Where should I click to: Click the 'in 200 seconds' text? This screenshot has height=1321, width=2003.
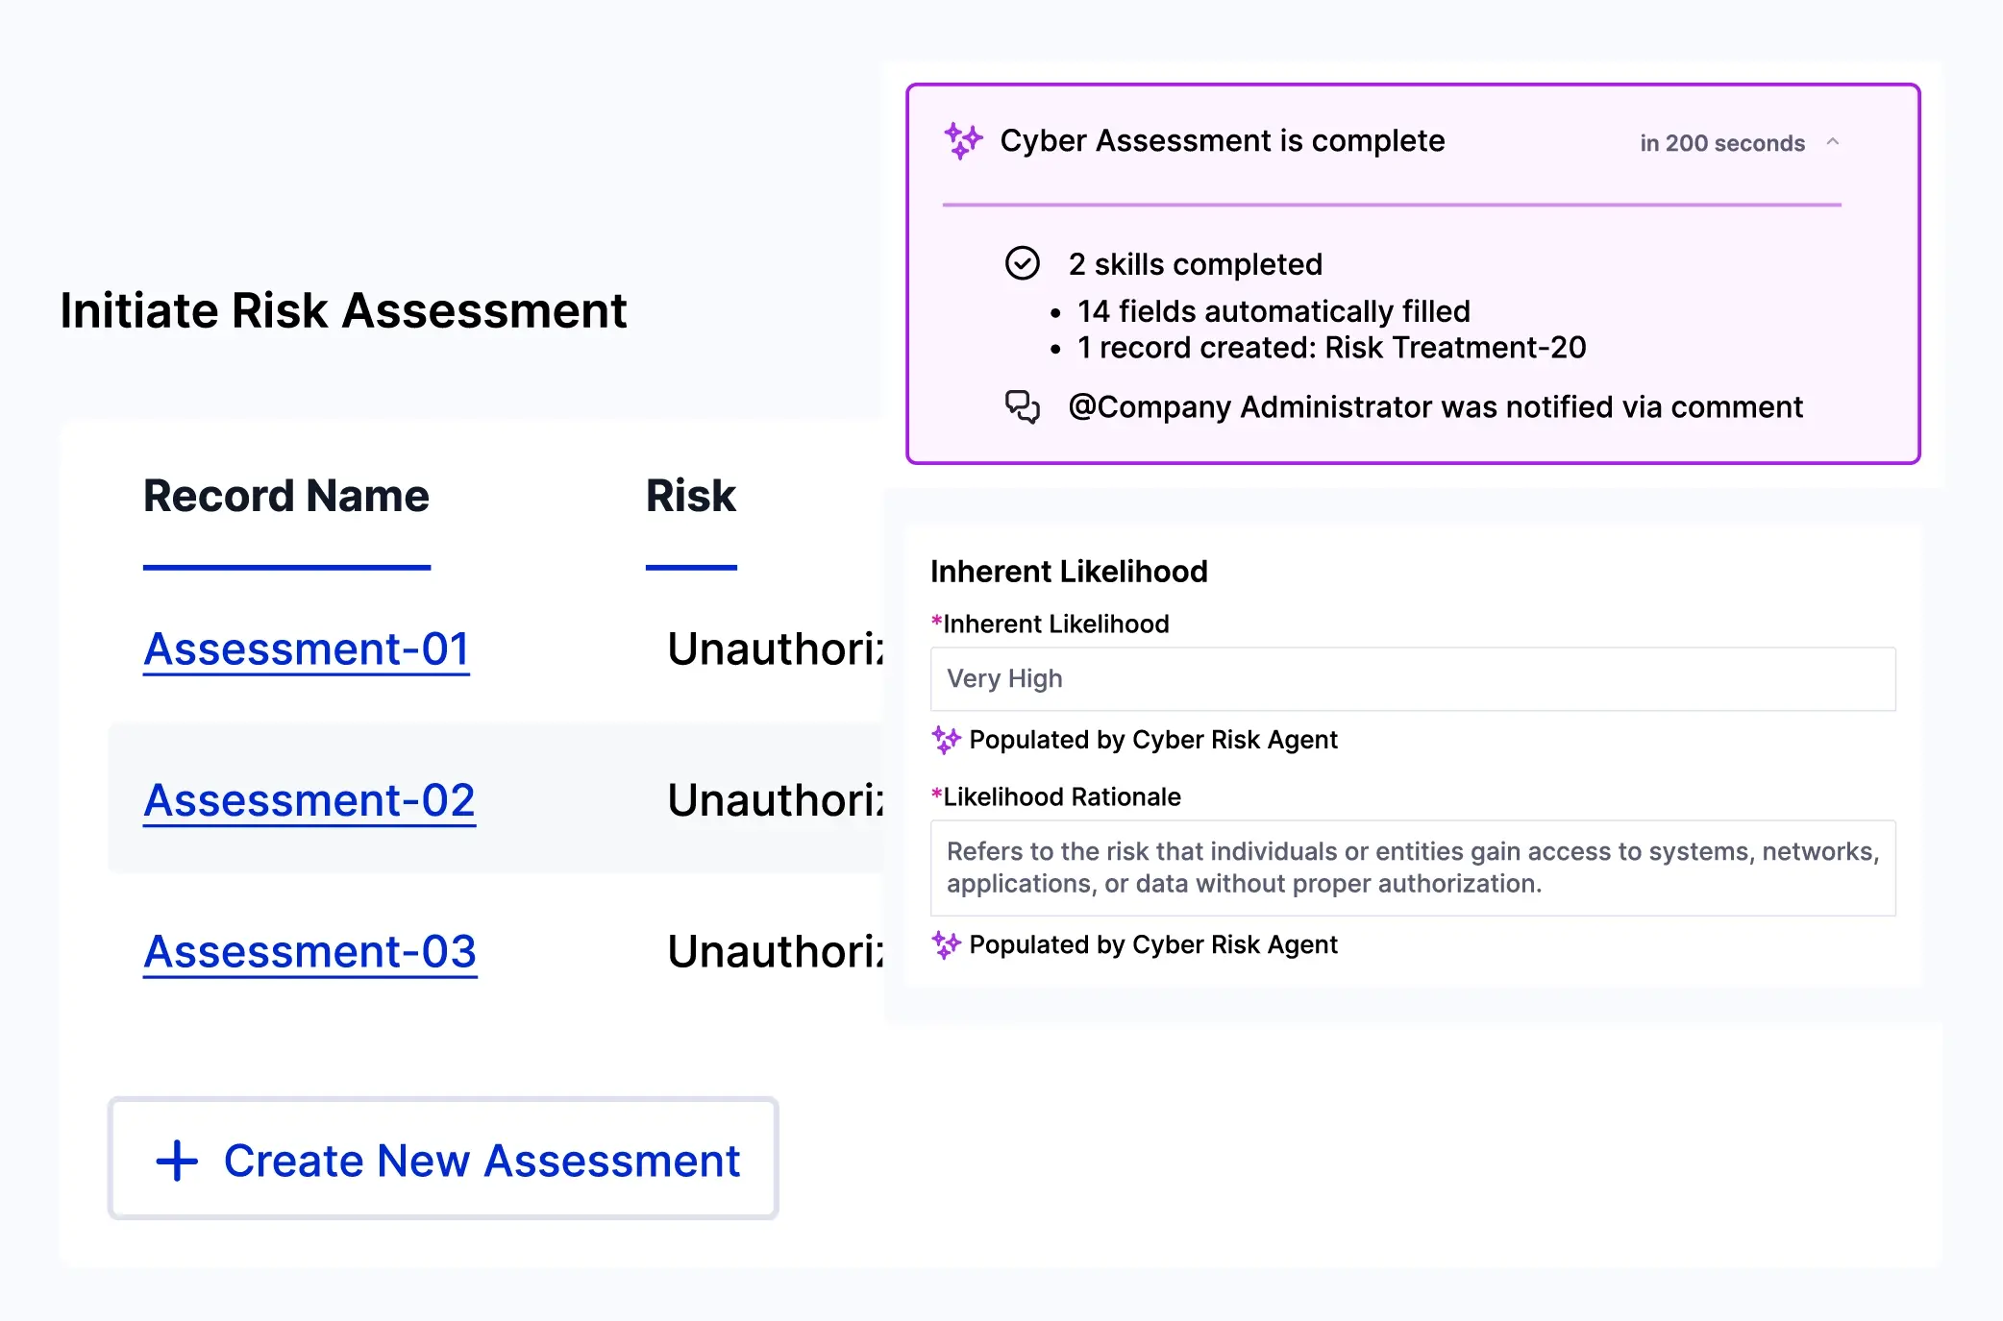1722,143
